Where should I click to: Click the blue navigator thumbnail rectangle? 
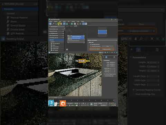[x=102, y=32]
